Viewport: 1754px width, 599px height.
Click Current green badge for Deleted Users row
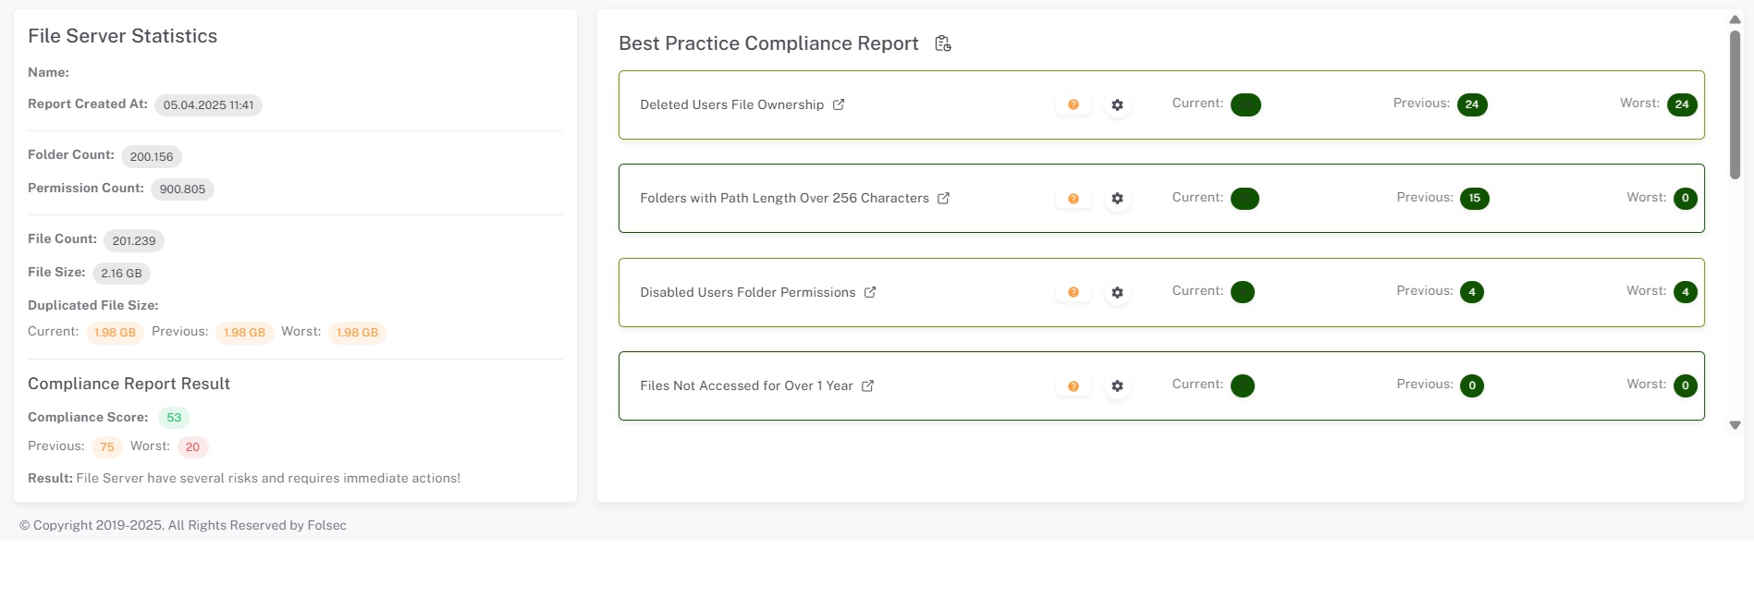pyautogui.click(x=1245, y=104)
